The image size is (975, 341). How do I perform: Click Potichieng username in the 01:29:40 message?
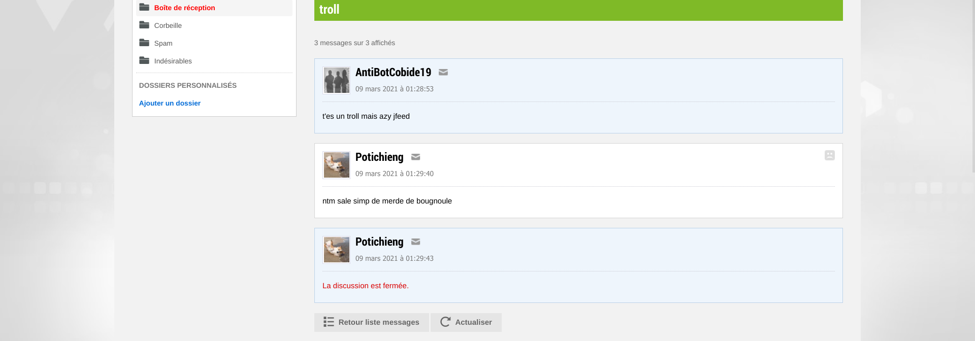click(379, 157)
